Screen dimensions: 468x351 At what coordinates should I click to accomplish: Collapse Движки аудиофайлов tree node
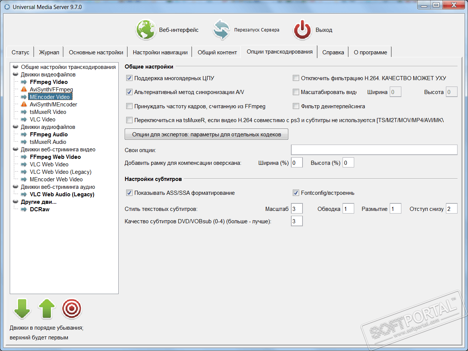pyautogui.click(x=15, y=127)
